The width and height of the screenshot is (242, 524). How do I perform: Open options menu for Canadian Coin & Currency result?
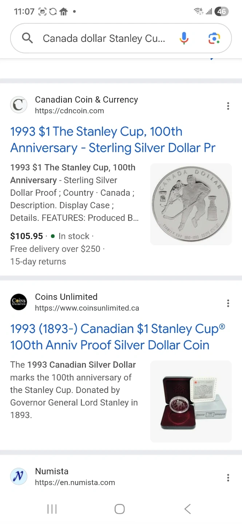(228, 106)
